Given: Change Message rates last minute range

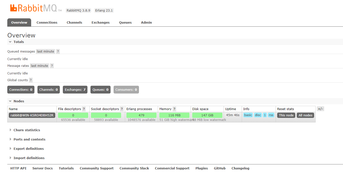Looking at the screenshot, I should tap(39, 66).
